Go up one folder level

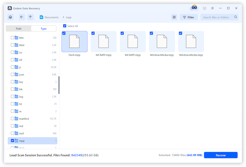coord(30,17)
